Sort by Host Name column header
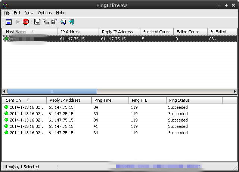239x172 pixels. [30, 32]
